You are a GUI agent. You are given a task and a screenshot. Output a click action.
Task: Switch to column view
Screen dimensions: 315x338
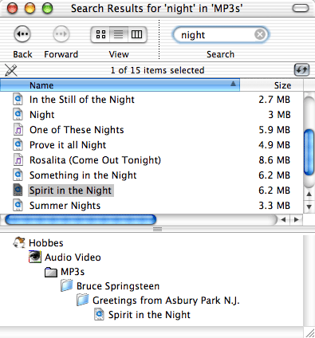click(x=137, y=34)
